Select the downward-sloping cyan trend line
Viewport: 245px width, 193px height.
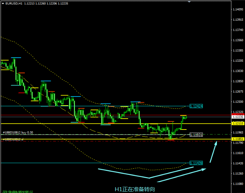[123, 173]
